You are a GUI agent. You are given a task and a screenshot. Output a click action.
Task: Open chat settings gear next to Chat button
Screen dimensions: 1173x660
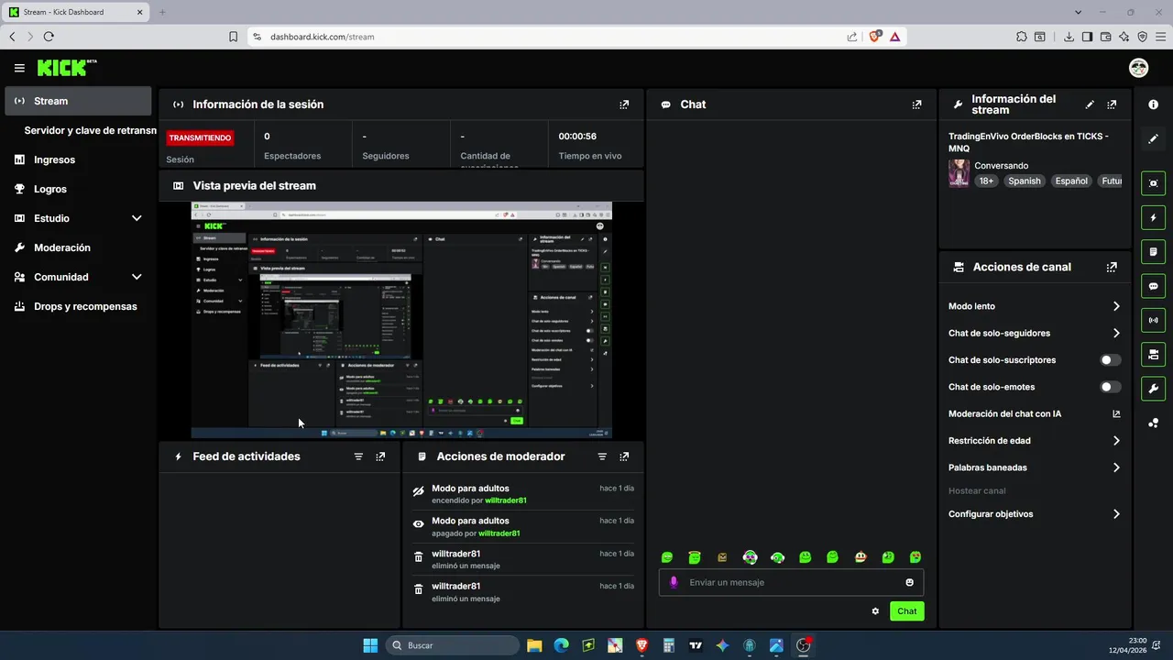point(875,611)
